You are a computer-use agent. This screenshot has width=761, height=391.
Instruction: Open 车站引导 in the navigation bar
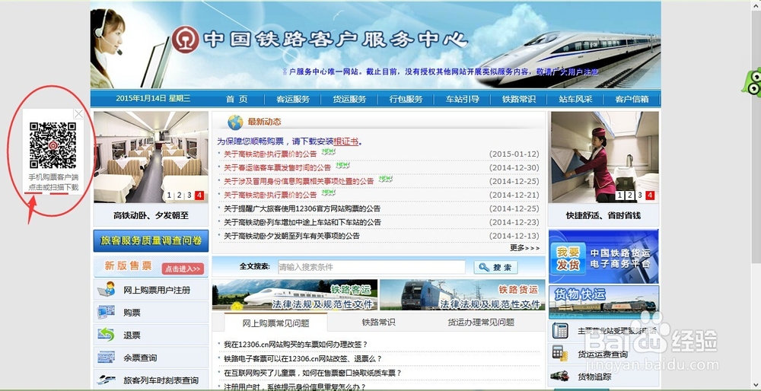(463, 99)
